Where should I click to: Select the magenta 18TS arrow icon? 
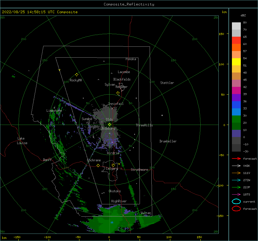pyautogui.click(x=236, y=195)
